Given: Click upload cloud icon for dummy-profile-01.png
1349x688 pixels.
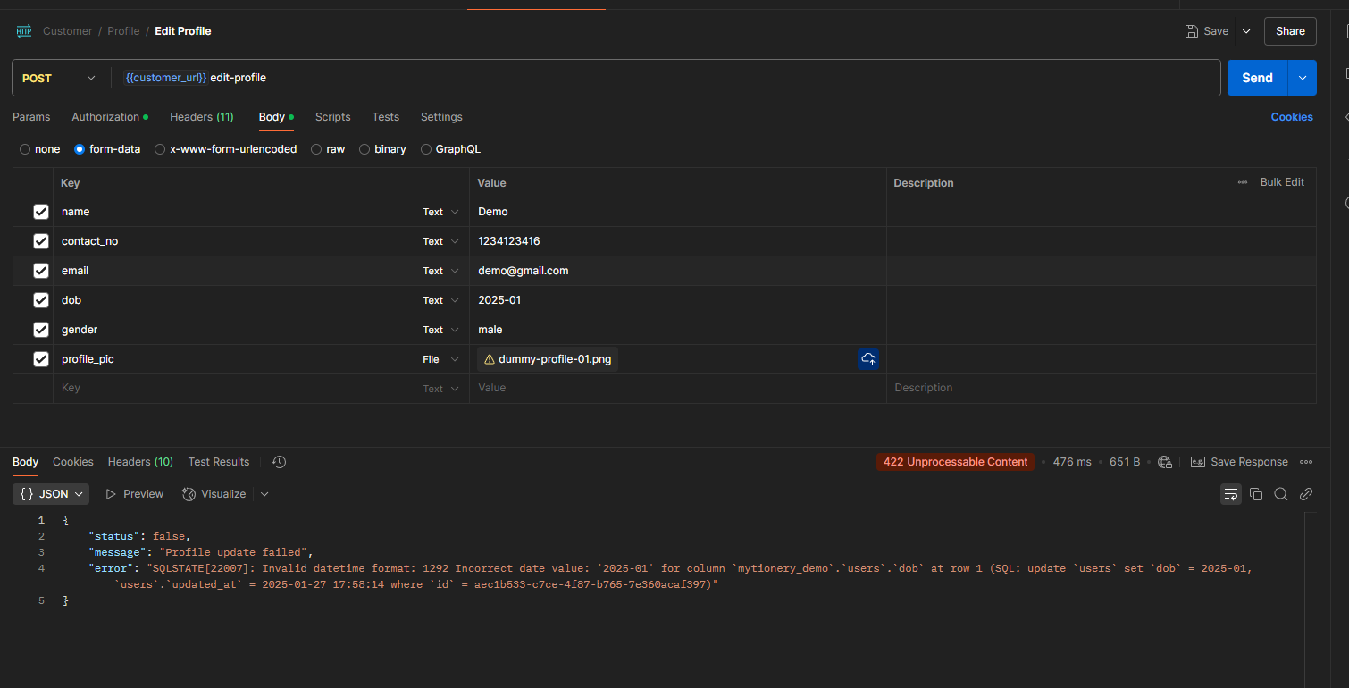Looking at the screenshot, I should (x=868, y=359).
